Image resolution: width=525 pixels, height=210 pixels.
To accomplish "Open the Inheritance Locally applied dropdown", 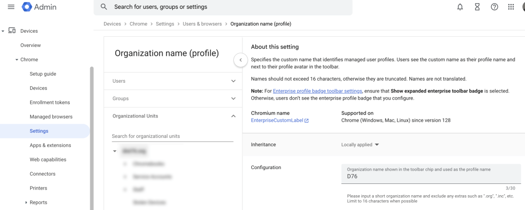I will coord(360,145).
